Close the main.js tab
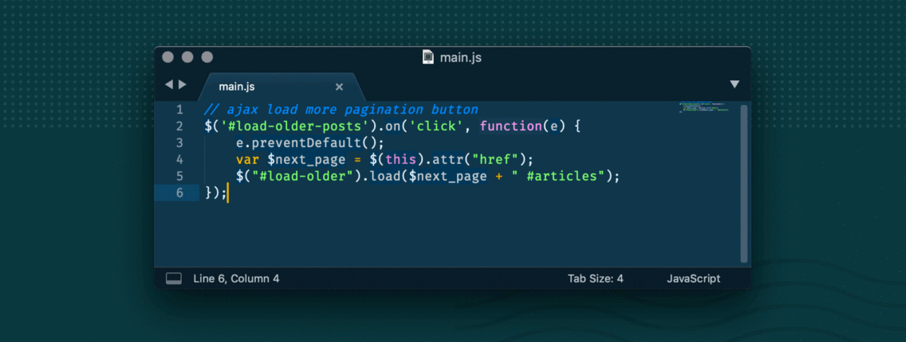This screenshot has width=906, height=342. pyautogui.click(x=339, y=87)
